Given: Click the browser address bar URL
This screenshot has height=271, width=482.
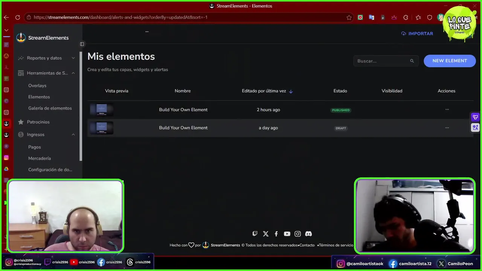Looking at the screenshot, I should (120, 17).
